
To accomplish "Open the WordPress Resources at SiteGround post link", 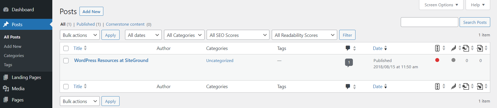I will (111, 60).
